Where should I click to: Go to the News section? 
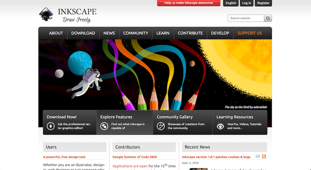pos(109,33)
